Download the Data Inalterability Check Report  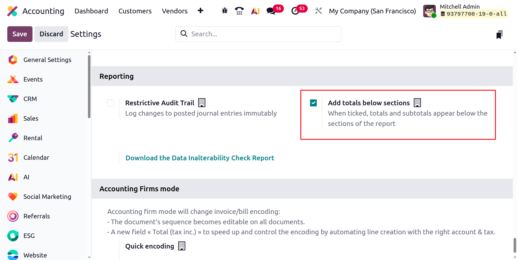click(x=200, y=158)
